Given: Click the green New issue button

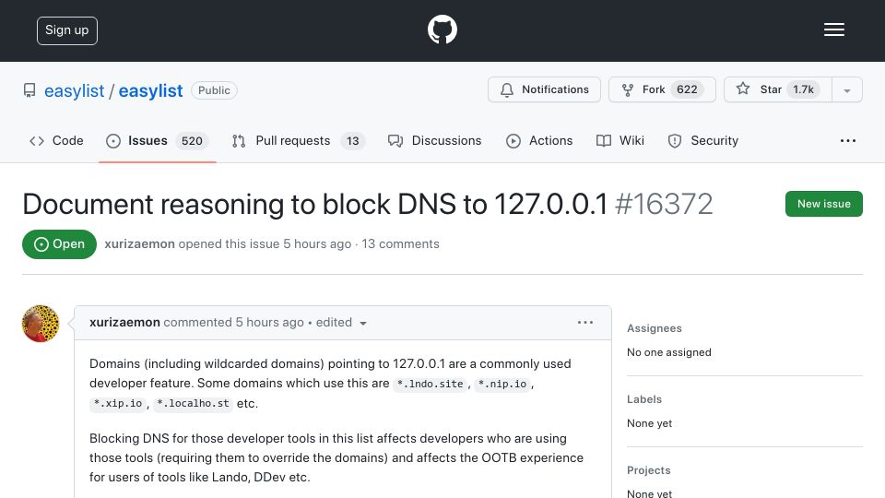Looking at the screenshot, I should 823,204.
